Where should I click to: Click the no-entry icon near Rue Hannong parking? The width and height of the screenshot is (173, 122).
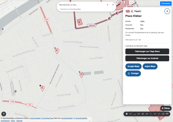click(x=16, y=91)
